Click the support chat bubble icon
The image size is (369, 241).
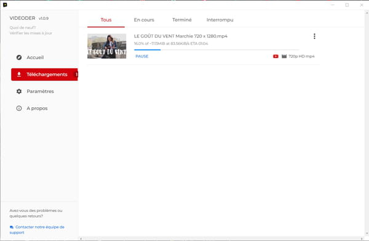(x=12, y=227)
